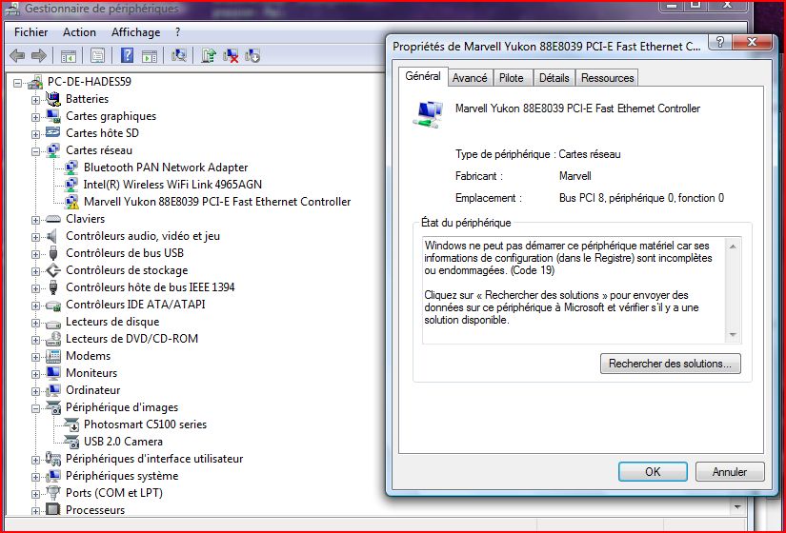The image size is (786, 533).
Task: Expand the Contrôleurs de bus USB category
Action: (35, 253)
